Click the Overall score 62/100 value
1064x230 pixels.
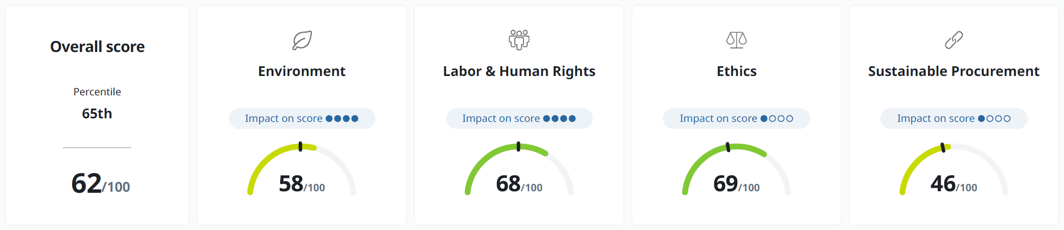click(x=100, y=184)
